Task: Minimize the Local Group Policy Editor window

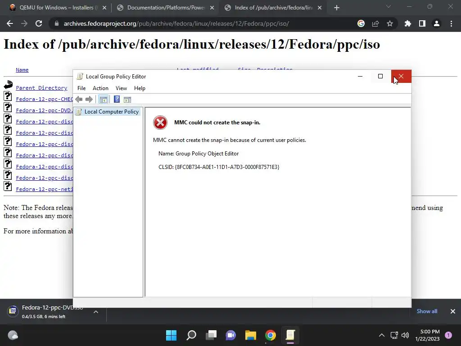Action: click(360, 77)
